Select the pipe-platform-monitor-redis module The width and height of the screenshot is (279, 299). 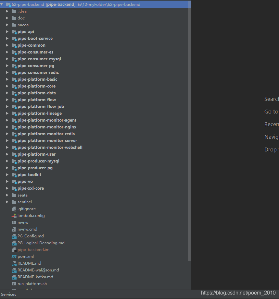click(46, 134)
